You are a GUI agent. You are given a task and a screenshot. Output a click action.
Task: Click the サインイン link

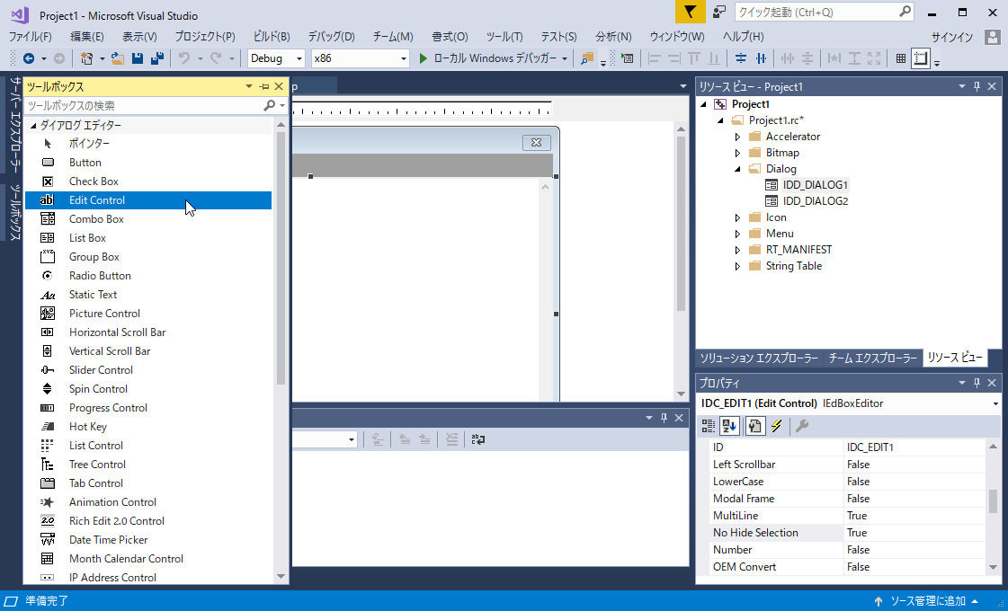pyautogui.click(x=952, y=37)
